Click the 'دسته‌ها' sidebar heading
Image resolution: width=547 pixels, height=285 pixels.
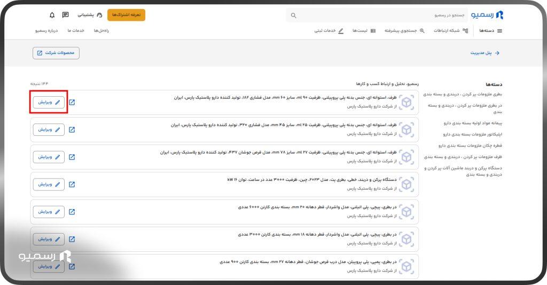(x=494, y=84)
